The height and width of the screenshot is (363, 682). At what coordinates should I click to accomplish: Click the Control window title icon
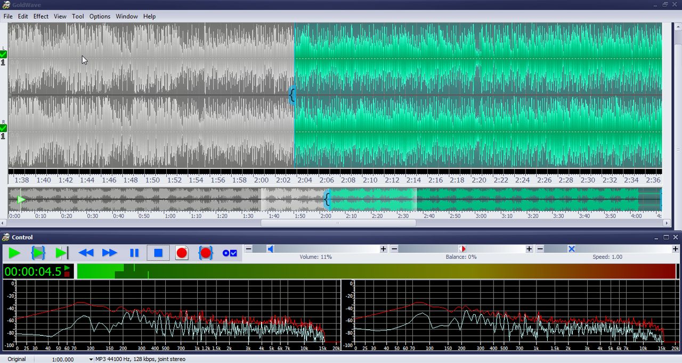(x=6, y=237)
